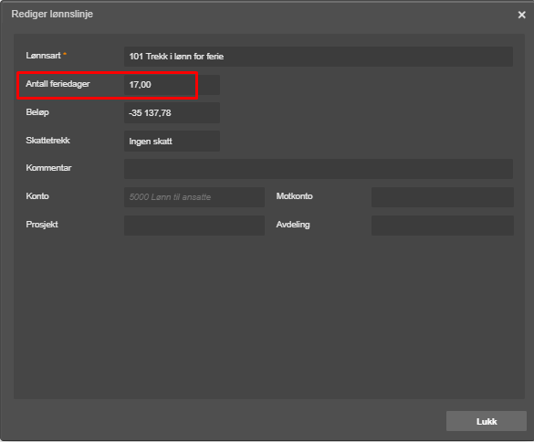Open the Lønnsart field showing Trekk i lønn for ferie

point(319,57)
